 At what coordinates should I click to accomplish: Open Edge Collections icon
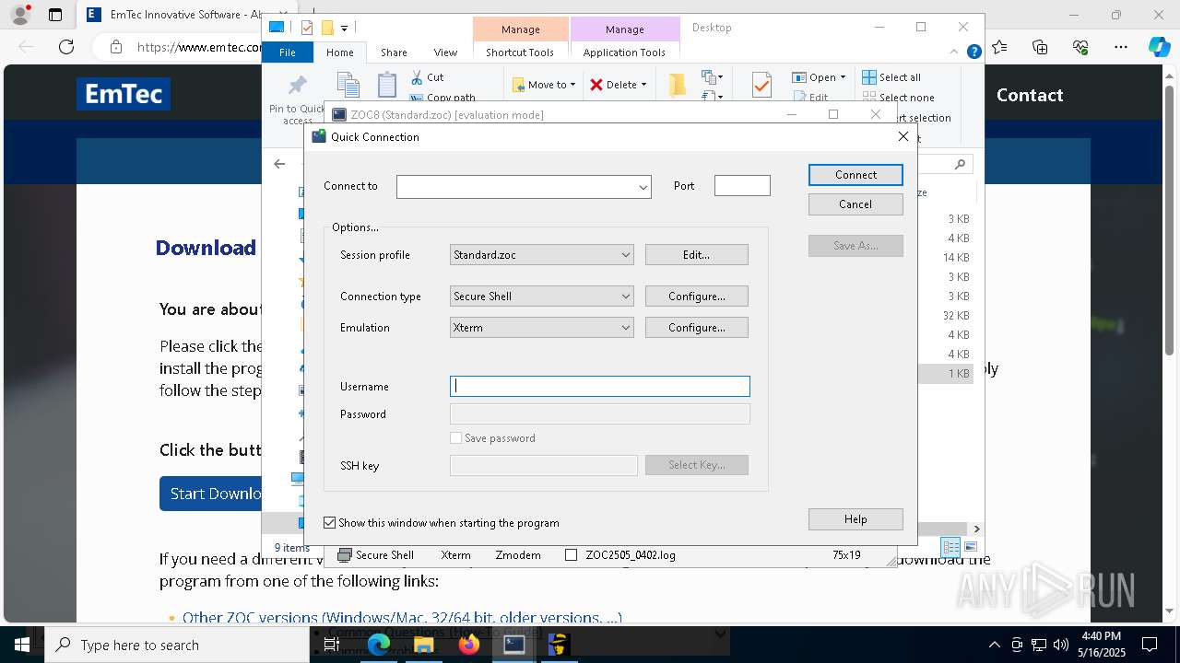click(1040, 47)
